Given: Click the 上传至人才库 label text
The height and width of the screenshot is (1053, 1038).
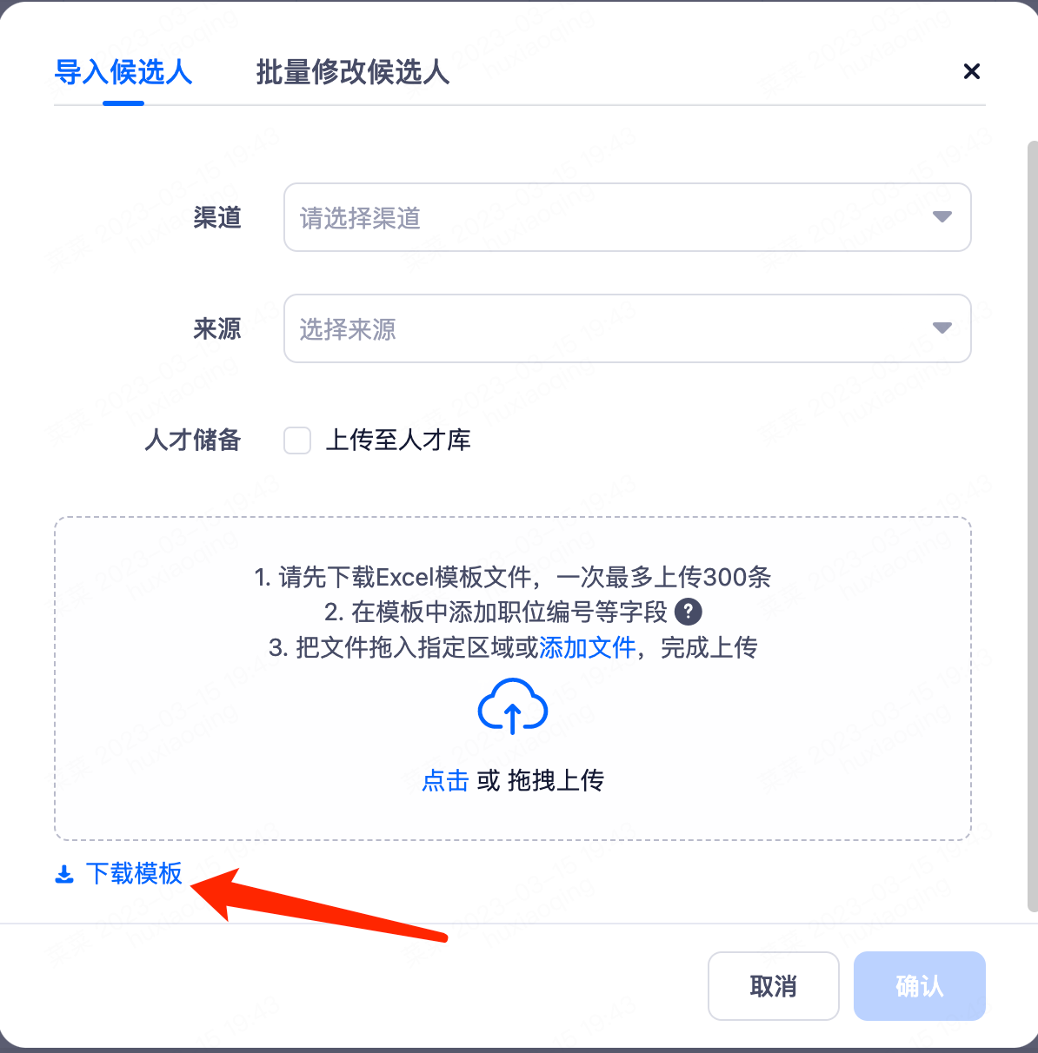Looking at the screenshot, I should [398, 440].
